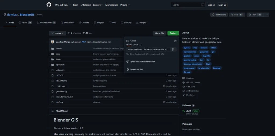Viewport: 275px width, 136px height.
Task: Copy the clone URL with clipboard icon
Action: click(x=173, y=49)
